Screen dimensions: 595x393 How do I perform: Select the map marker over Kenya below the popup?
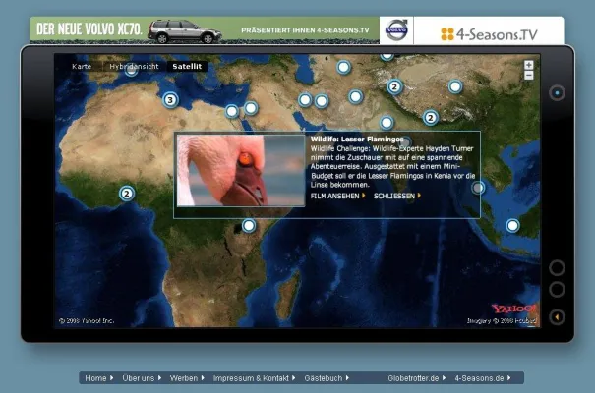click(249, 226)
